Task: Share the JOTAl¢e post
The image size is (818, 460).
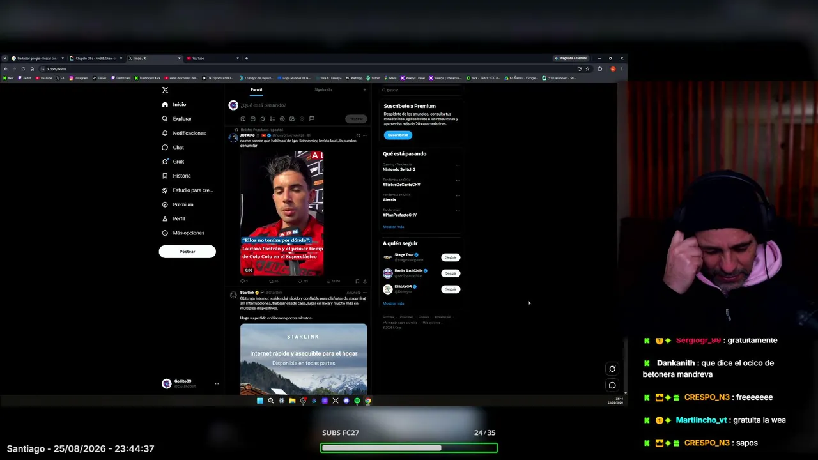Action: (x=365, y=281)
